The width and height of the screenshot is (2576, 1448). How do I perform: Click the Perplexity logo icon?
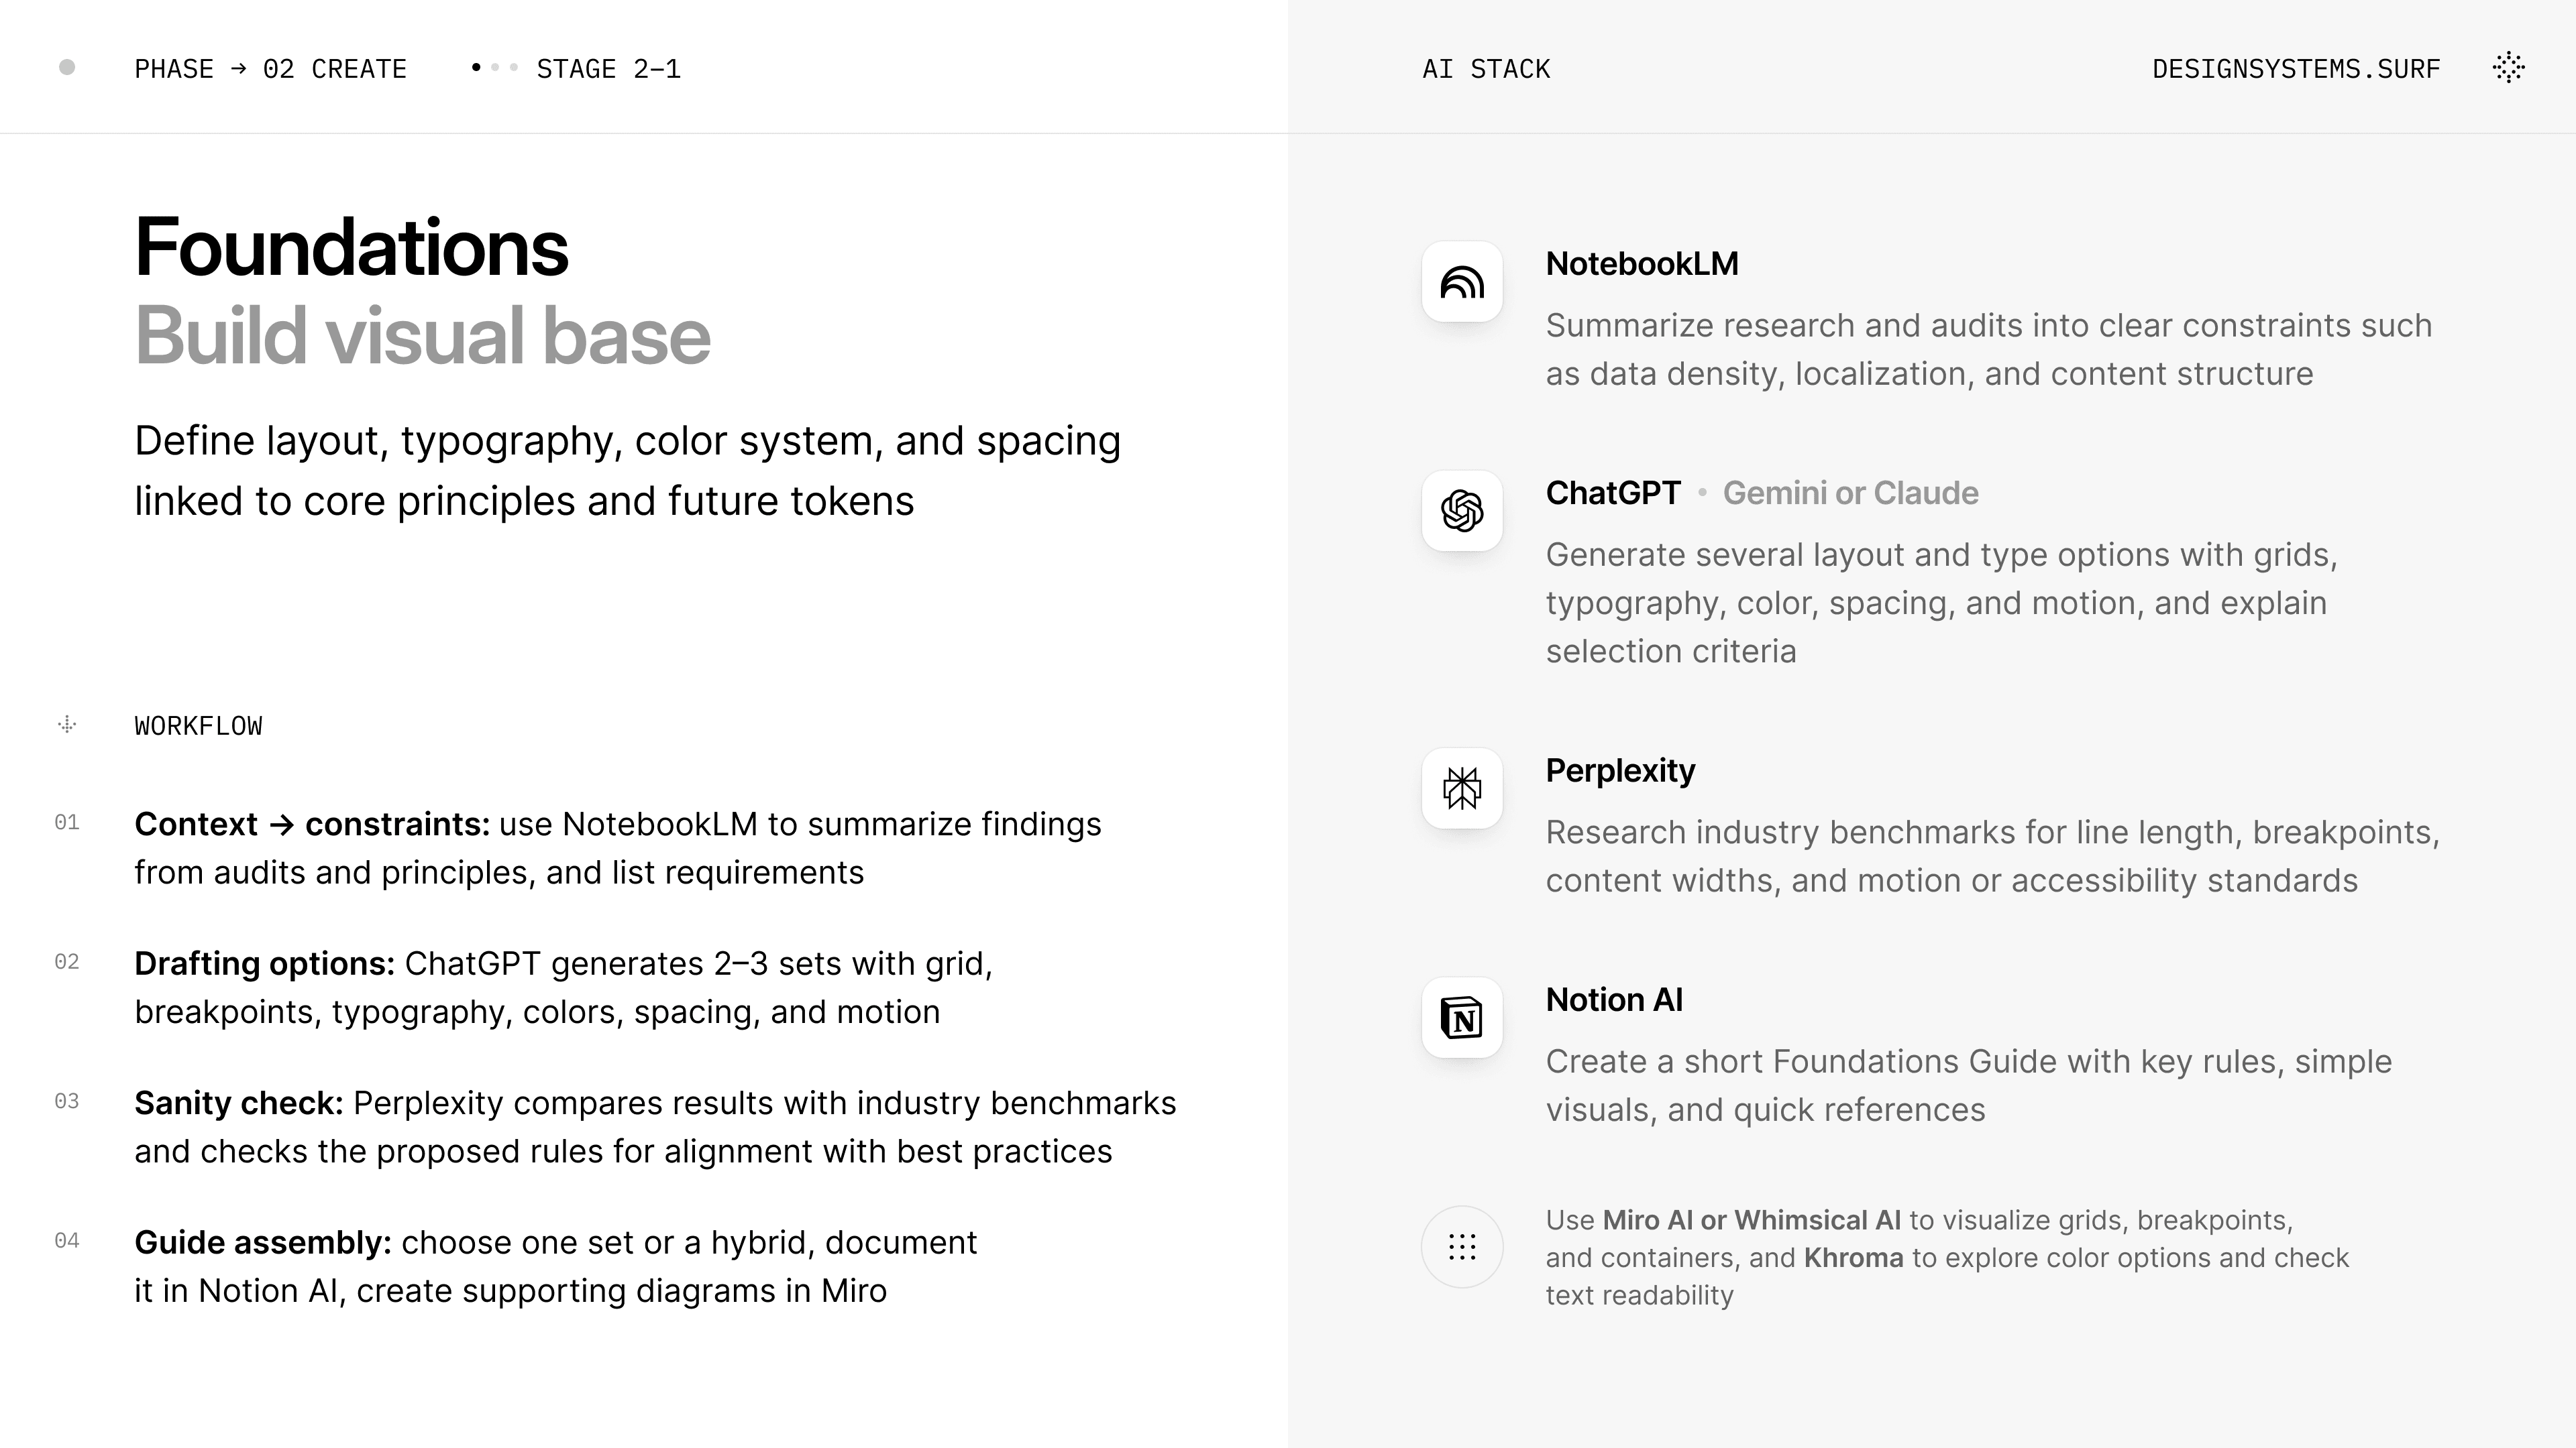click(1462, 788)
